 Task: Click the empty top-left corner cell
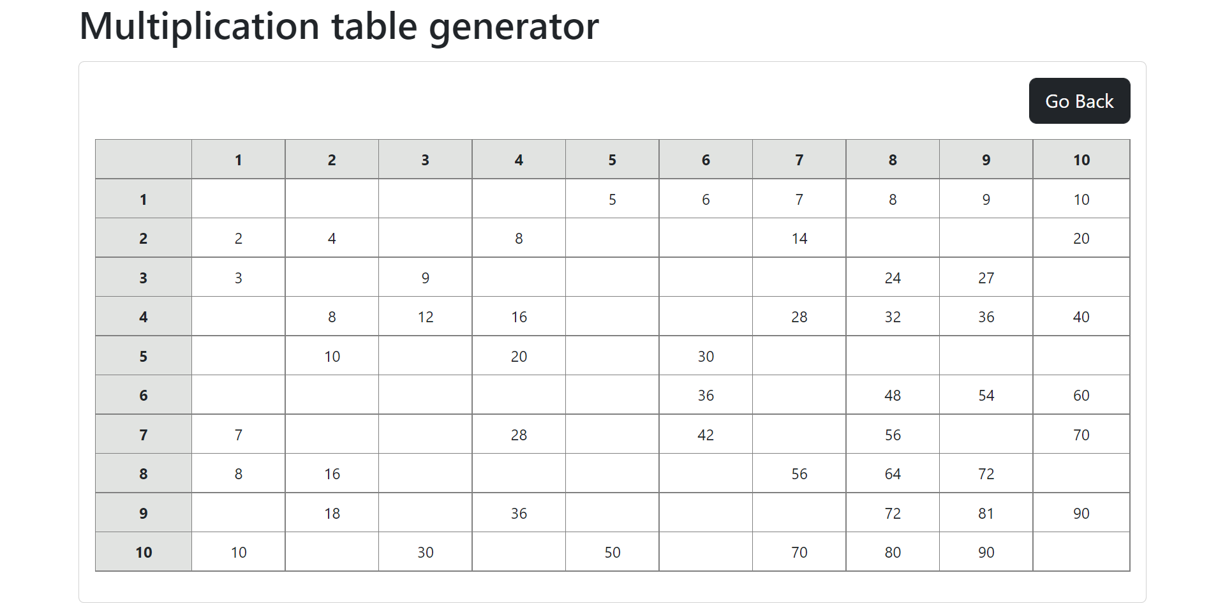coord(143,160)
